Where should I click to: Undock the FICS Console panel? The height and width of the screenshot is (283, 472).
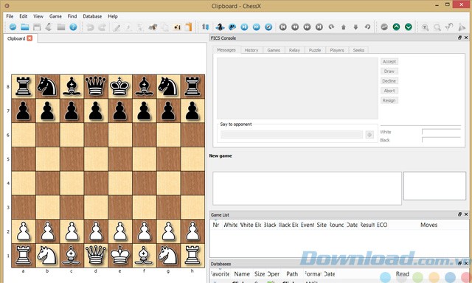click(x=459, y=38)
